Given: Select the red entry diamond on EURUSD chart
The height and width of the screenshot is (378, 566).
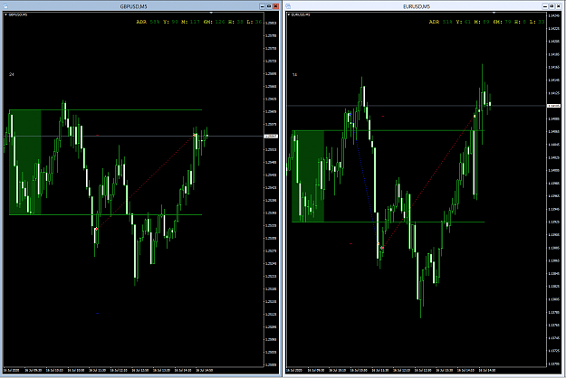Looking at the screenshot, I should (382, 248).
